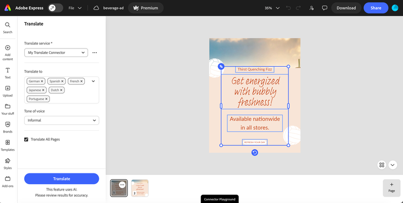Open Search in the sidebar
This screenshot has height=203, width=403.
pos(8,27)
